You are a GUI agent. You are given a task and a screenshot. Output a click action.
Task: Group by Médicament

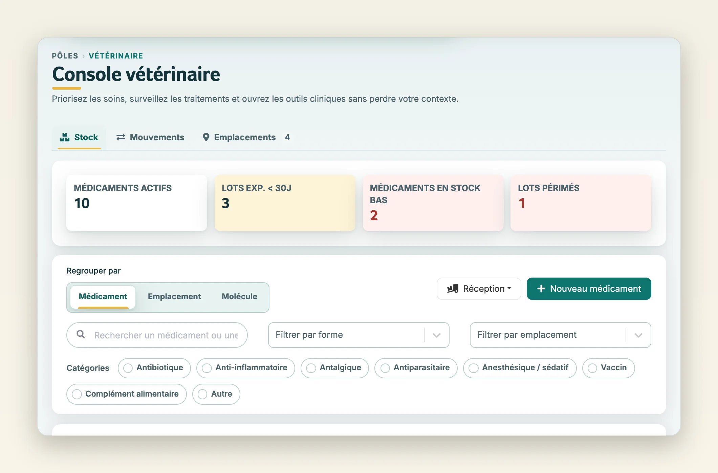(x=103, y=297)
